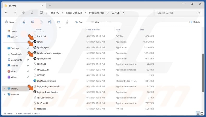Toggle the Details pane

pyautogui.click(x=195, y=22)
